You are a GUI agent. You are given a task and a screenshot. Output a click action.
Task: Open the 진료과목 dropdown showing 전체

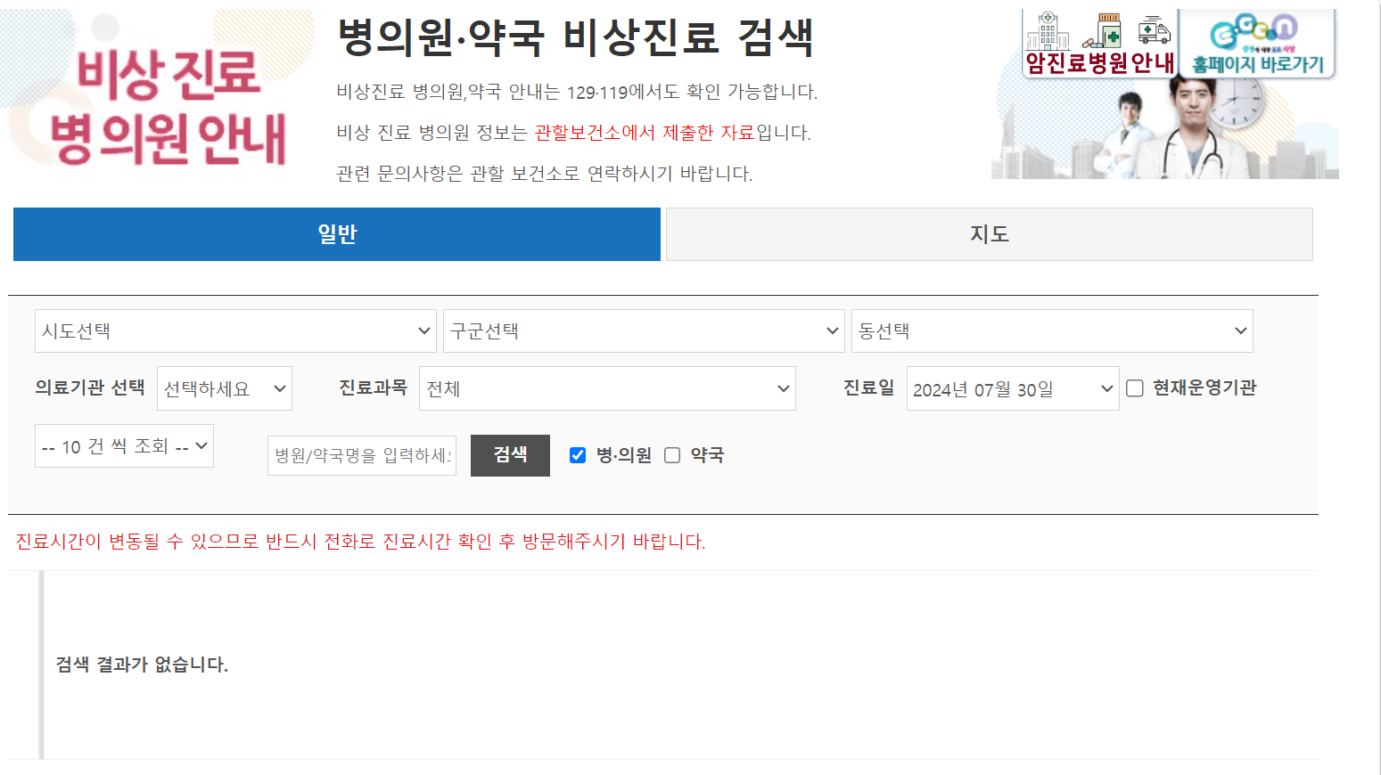[x=607, y=387]
